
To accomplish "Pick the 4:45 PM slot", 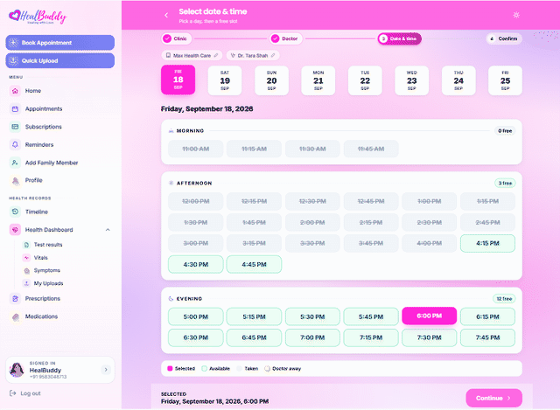I will (254, 264).
